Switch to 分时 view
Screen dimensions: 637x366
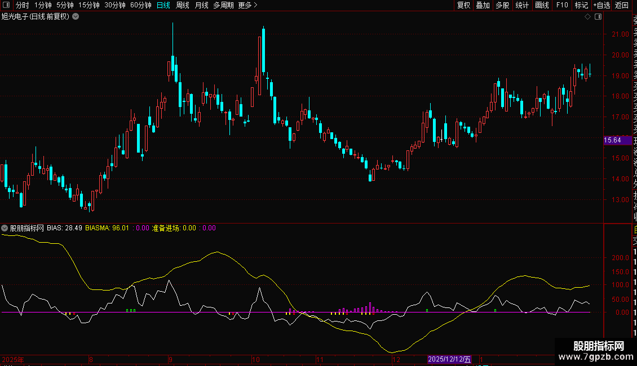(x=23, y=5)
